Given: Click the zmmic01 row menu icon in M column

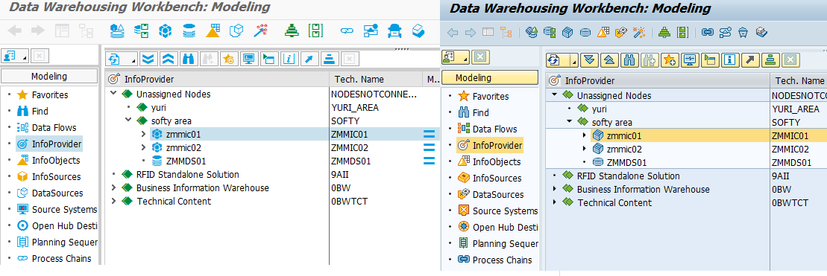Looking at the screenshot, I should (430, 135).
